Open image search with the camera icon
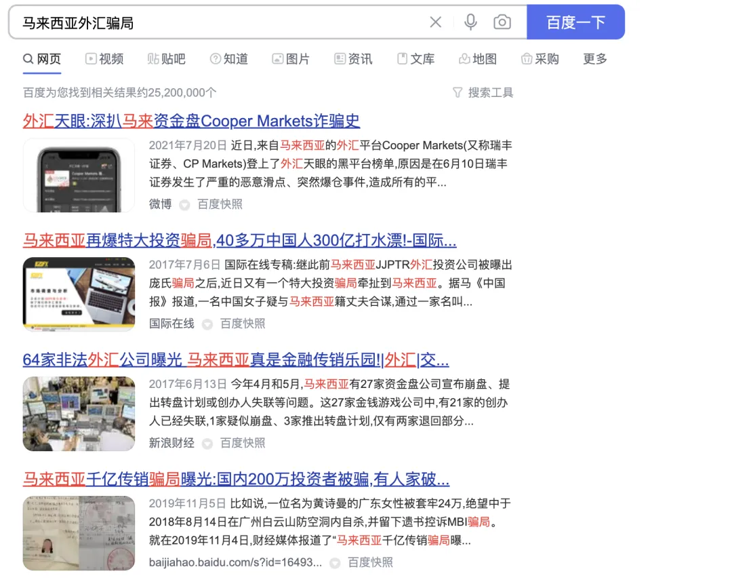Screen dimensions: 732x582 [502, 22]
